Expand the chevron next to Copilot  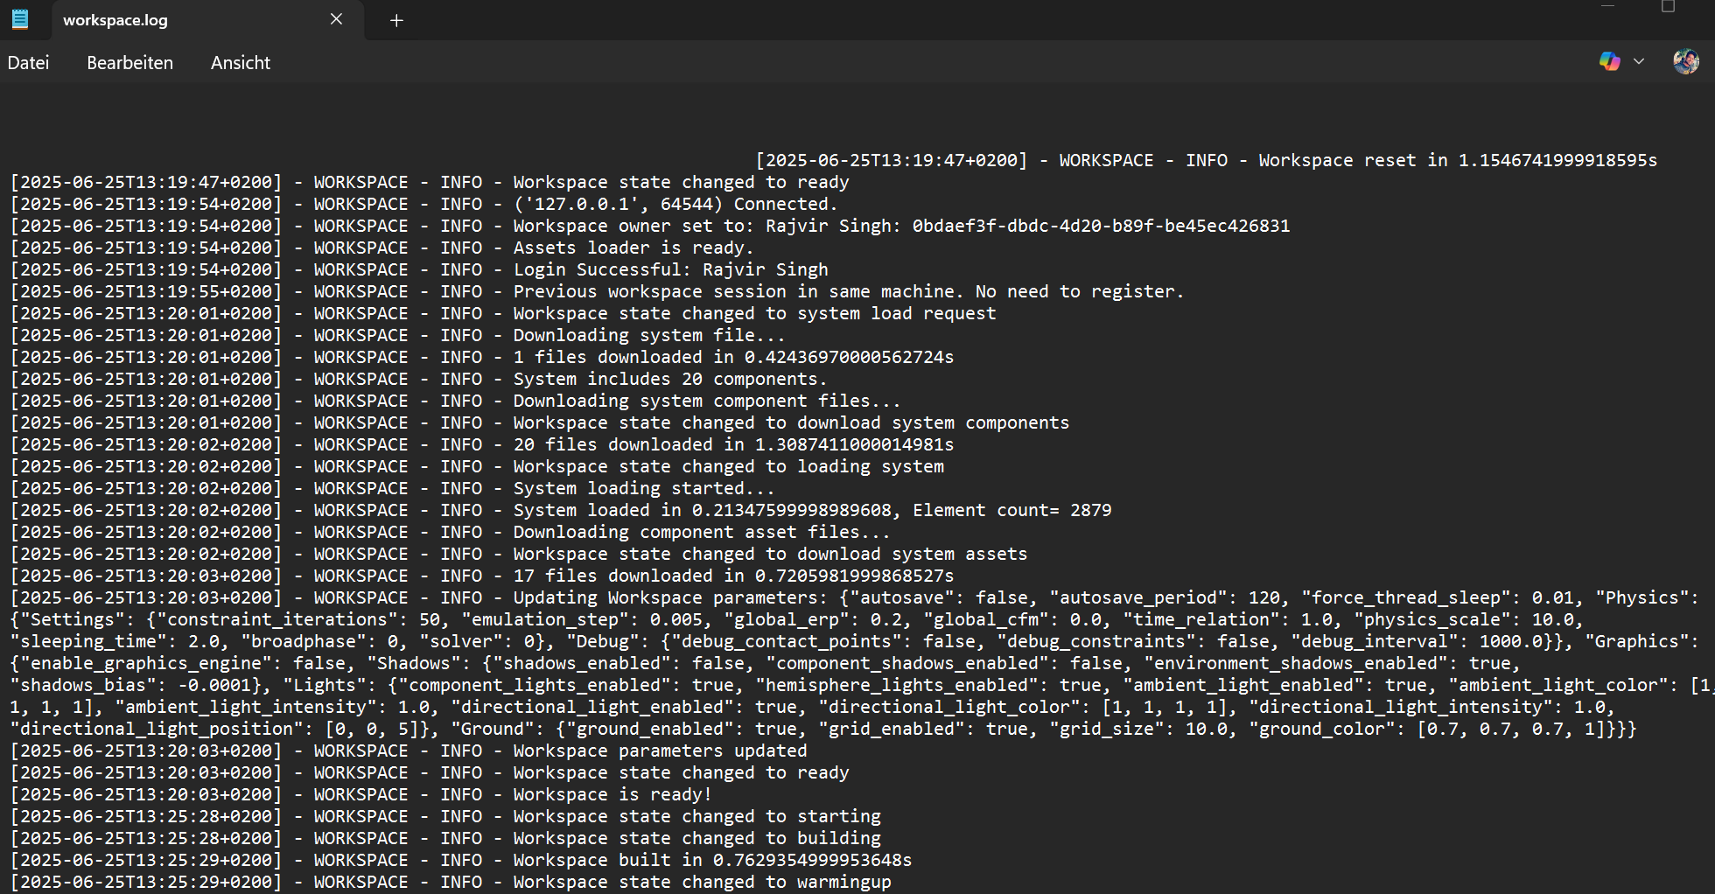[1639, 62]
